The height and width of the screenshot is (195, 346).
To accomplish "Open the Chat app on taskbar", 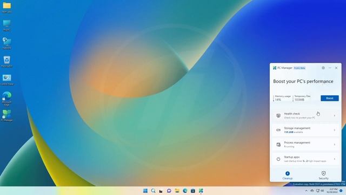I will [x=169, y=191].
